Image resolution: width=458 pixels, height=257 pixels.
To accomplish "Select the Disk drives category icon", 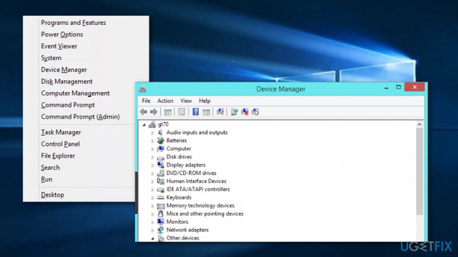I will click(160, 157).
